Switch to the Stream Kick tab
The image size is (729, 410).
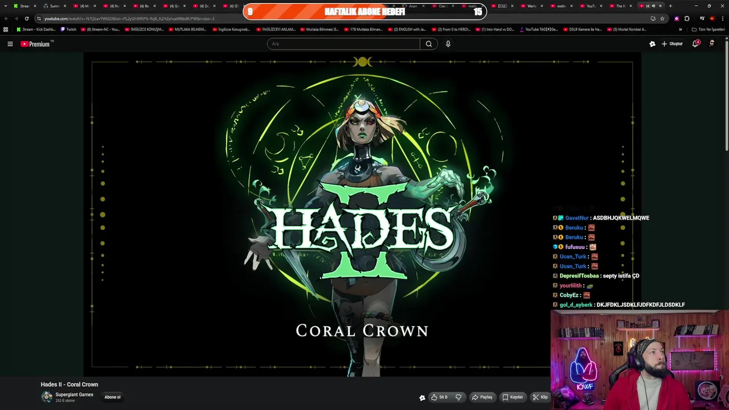(x=25, y=6)
